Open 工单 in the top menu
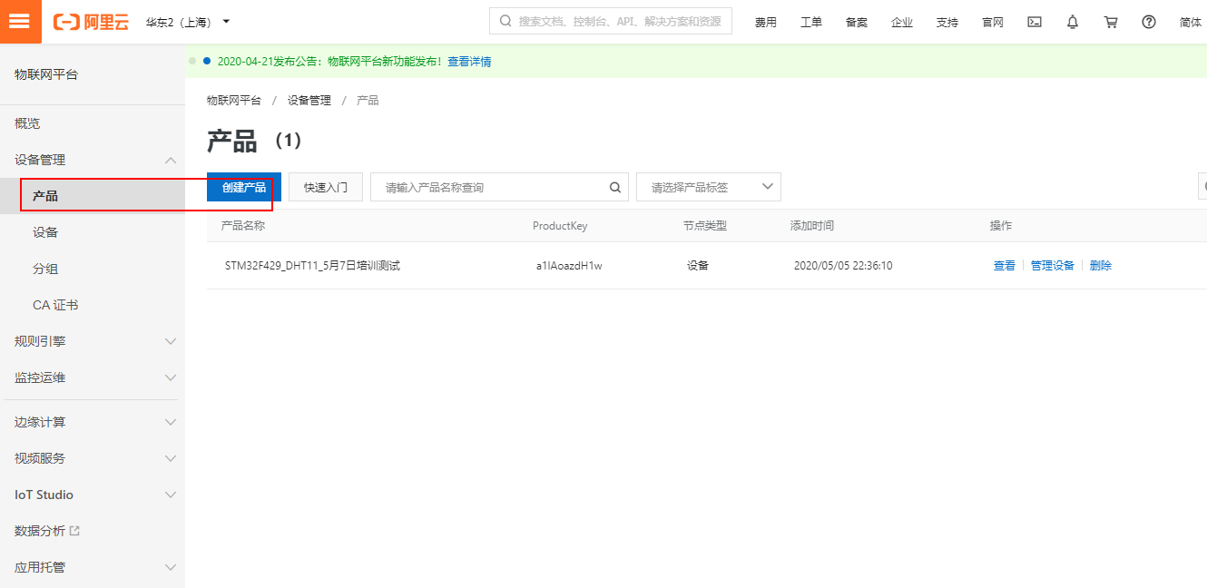This screenshot has height=588, width=1207. click(811, 22)
